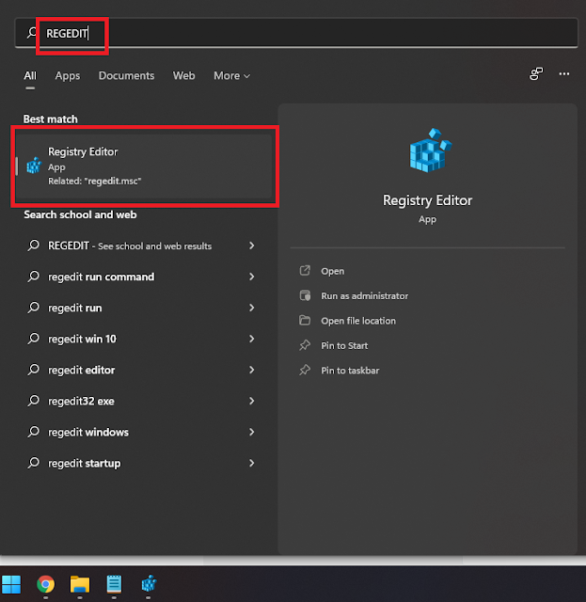Open File Explorer from the taskbar
This screenshot has height=602, width=586.
click(x=80, y=584)
